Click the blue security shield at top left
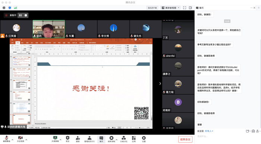 coord(10,8)
